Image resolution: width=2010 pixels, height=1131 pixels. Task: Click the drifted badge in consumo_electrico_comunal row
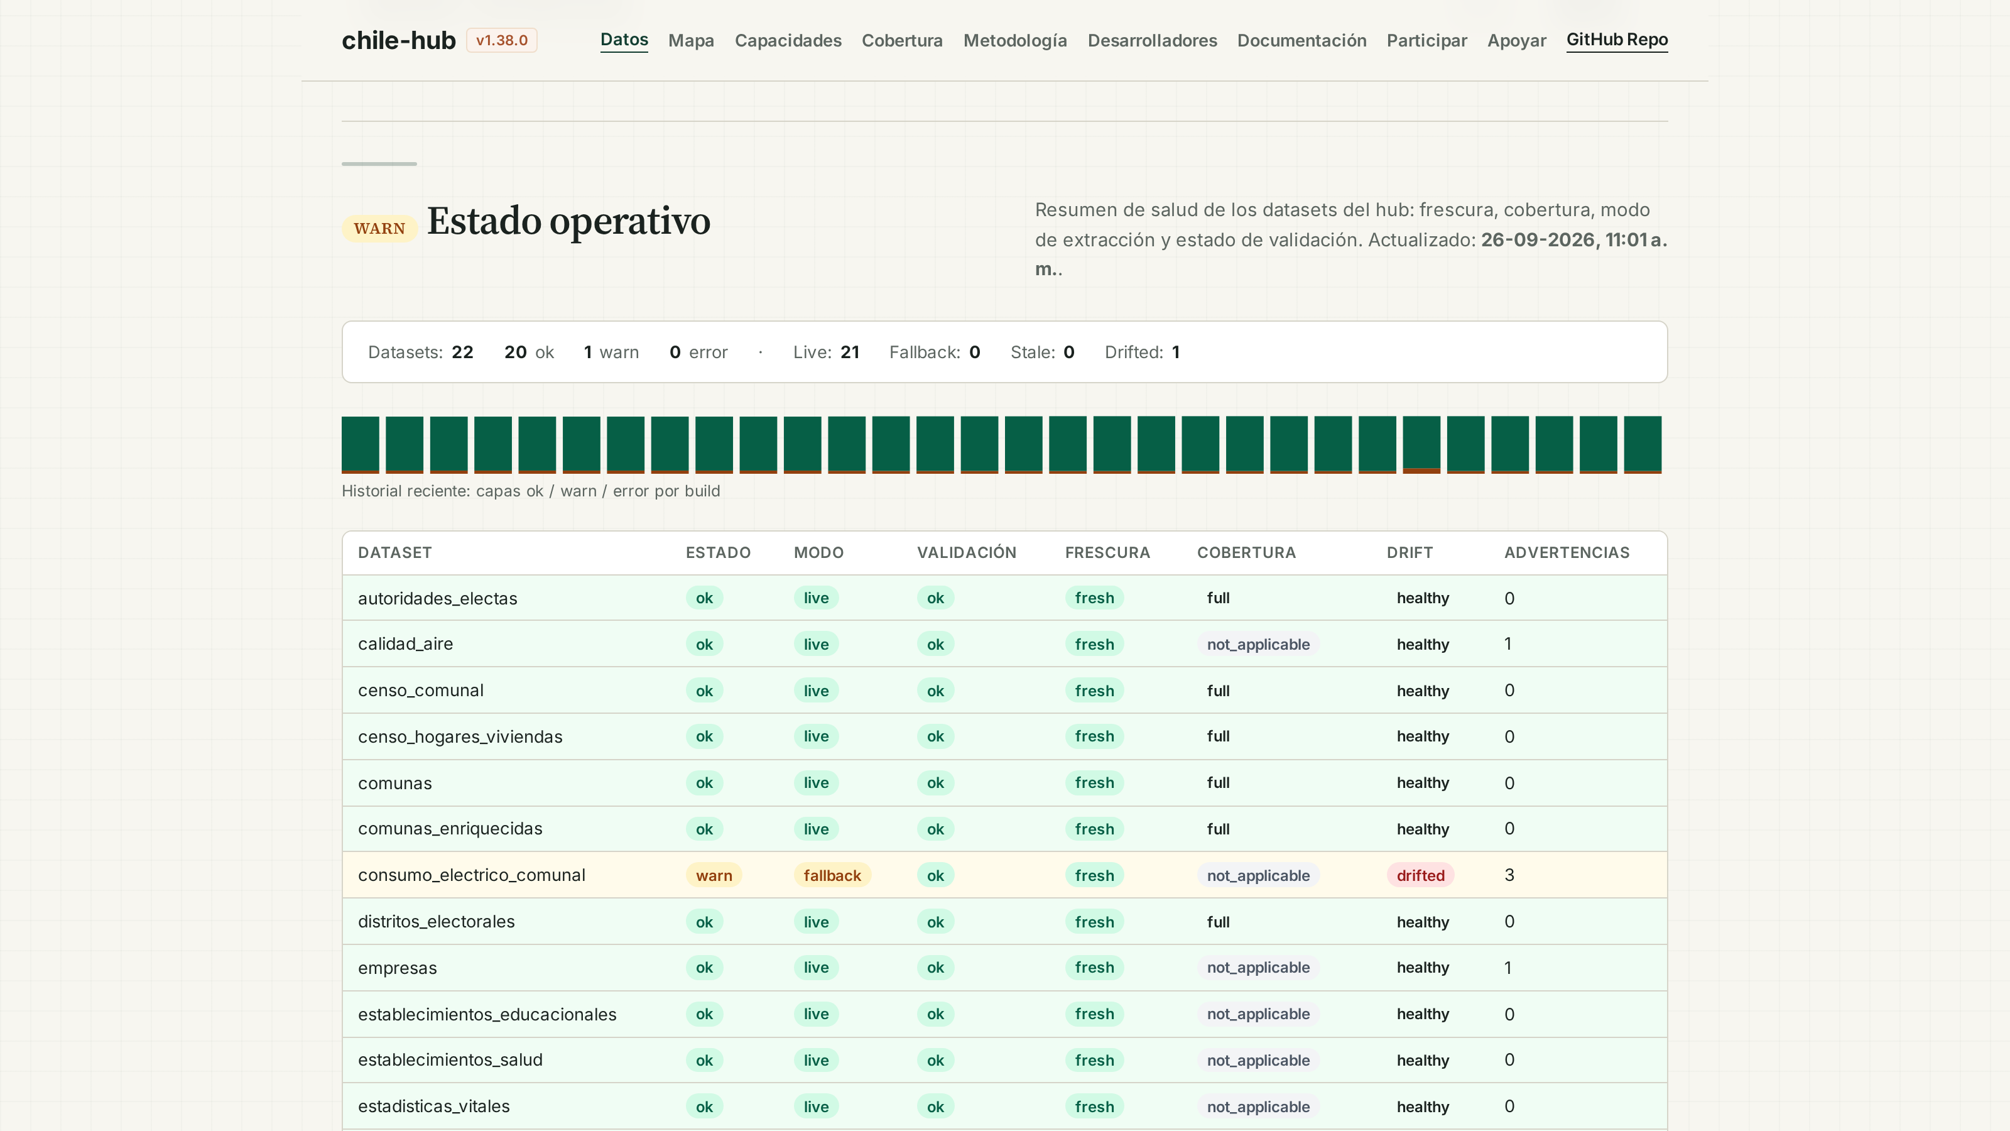click(x=1420, y=875)
